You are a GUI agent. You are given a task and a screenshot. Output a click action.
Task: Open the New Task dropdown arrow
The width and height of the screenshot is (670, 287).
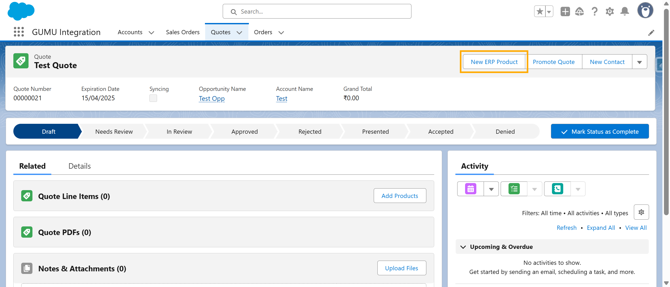click(535, 189)
